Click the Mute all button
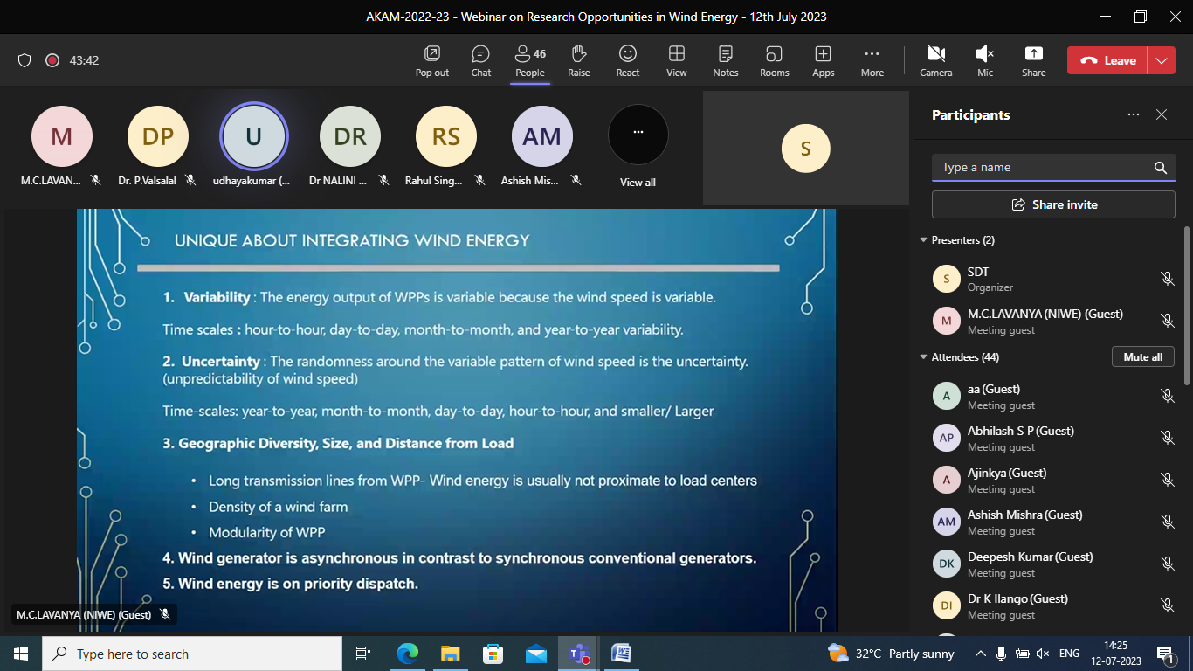 coord(1142,357)
